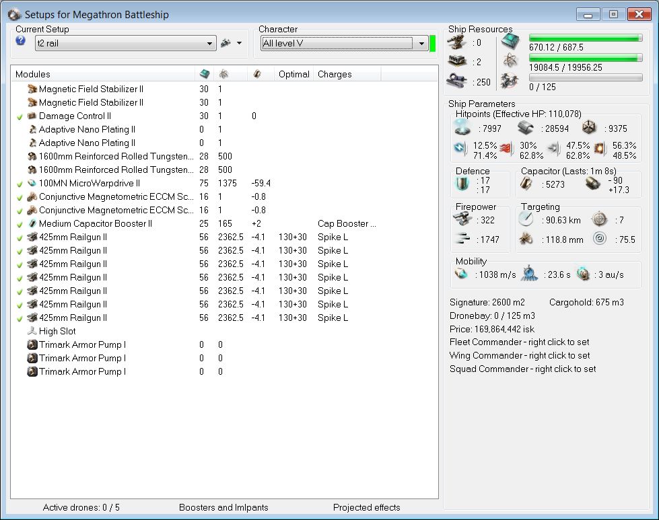This screenshot has height=520, width=659.
Task: Click the green character skill status indicator
Action: pos(432,43)
